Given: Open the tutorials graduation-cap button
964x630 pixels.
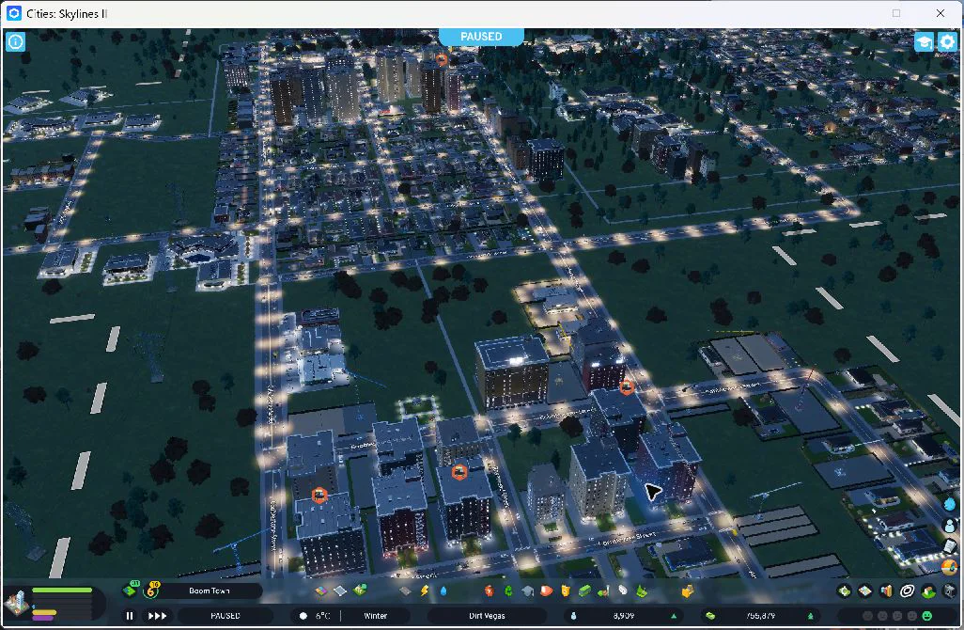Looking at the screenshot, I should 924,41.
